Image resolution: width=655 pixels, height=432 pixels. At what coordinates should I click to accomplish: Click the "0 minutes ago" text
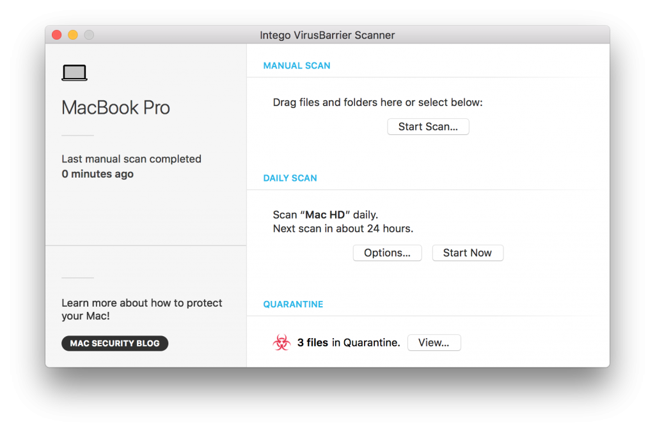click(x=97, y=174)
